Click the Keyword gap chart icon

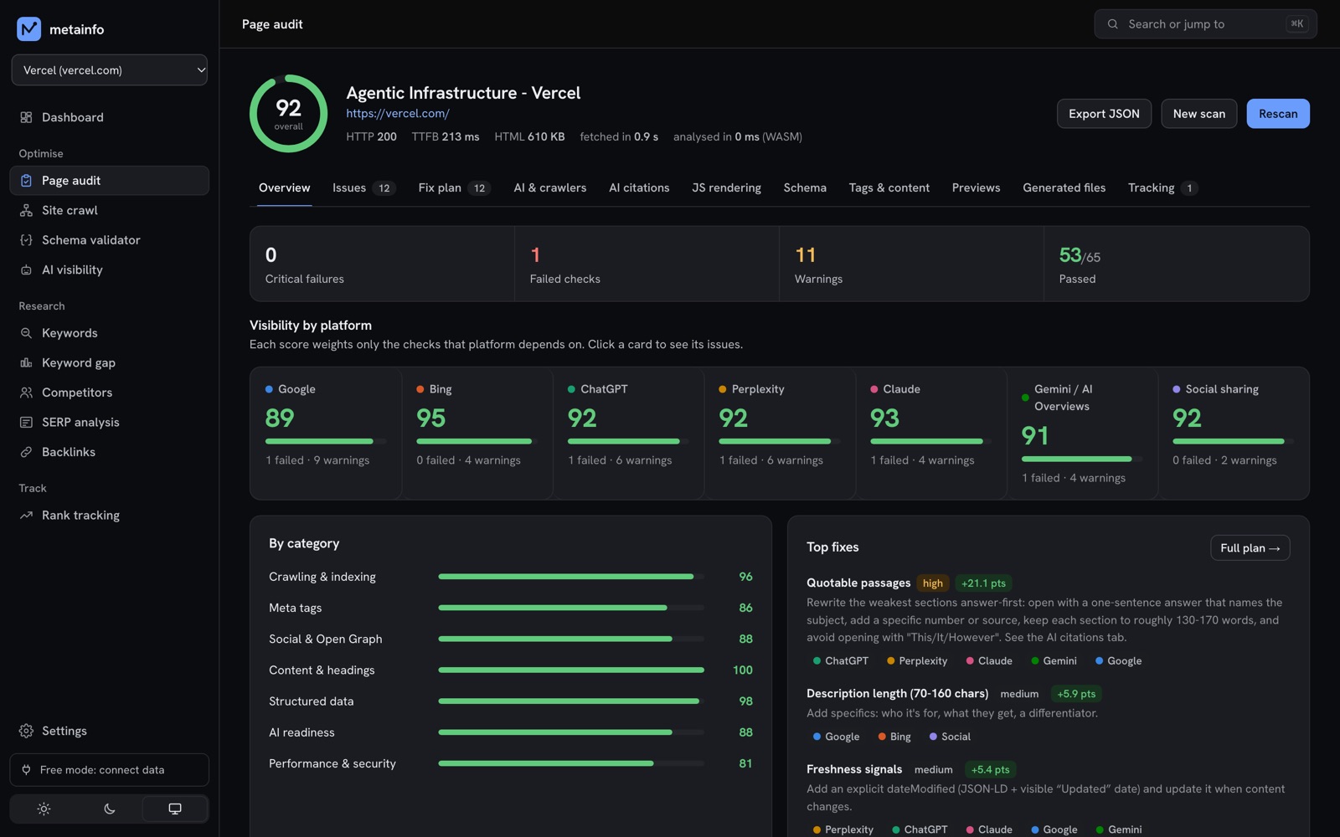pos(26,362)
